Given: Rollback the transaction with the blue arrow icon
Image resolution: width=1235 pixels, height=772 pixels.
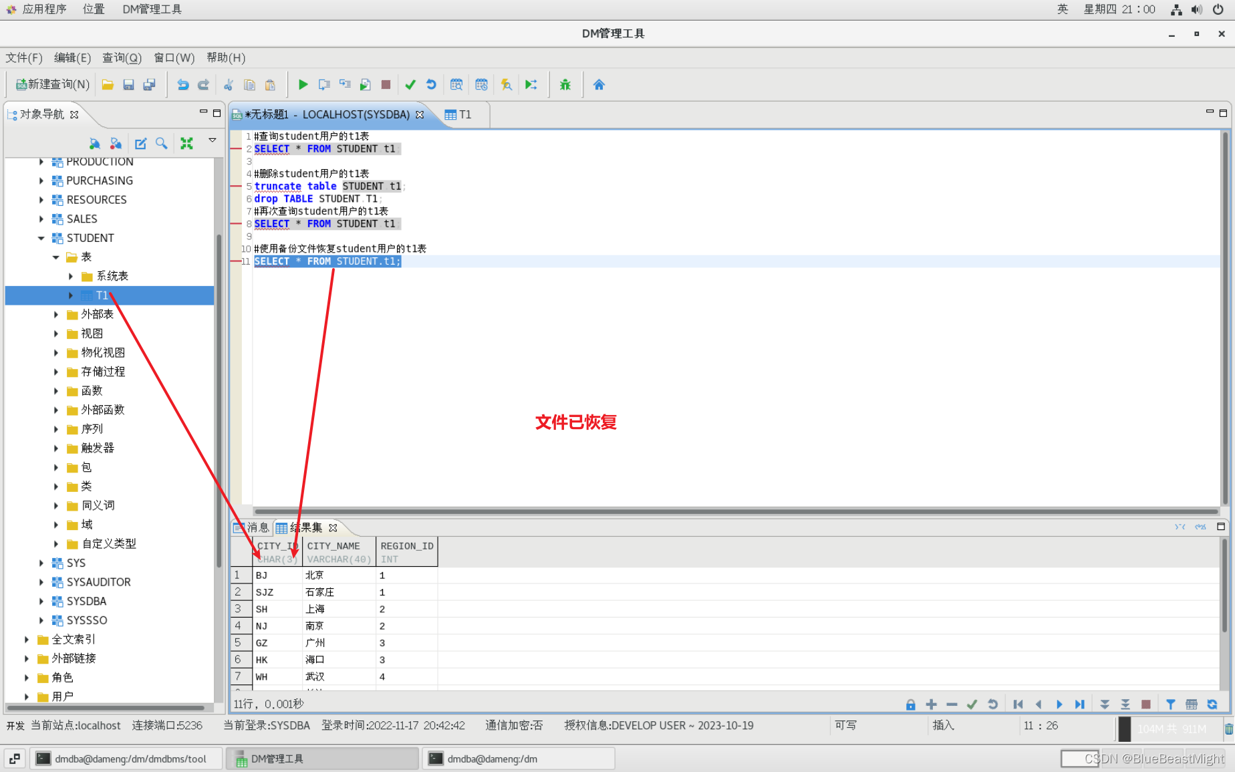Looking at the screenshot, I should point(432,84).
